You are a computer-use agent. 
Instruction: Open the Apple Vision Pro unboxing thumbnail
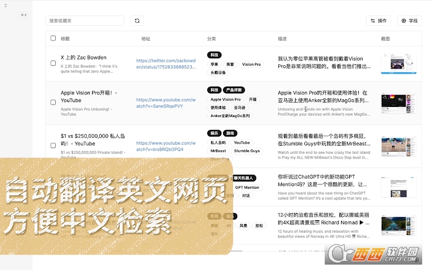(399, 103)
